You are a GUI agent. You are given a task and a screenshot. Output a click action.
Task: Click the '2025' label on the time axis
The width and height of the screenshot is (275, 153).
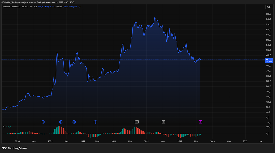click(180, 141)
